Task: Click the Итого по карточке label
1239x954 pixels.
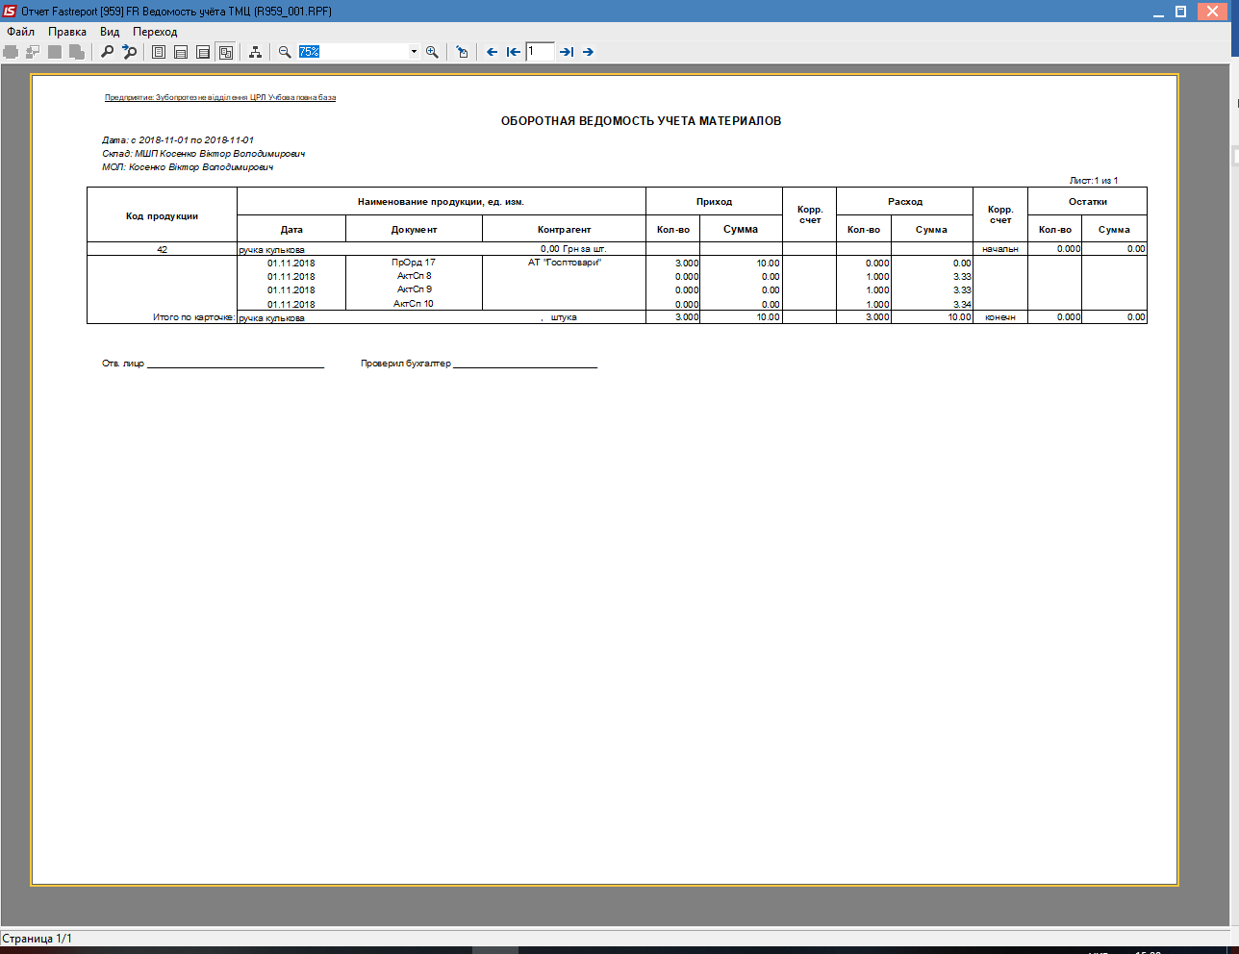Action: click(193, 317)
